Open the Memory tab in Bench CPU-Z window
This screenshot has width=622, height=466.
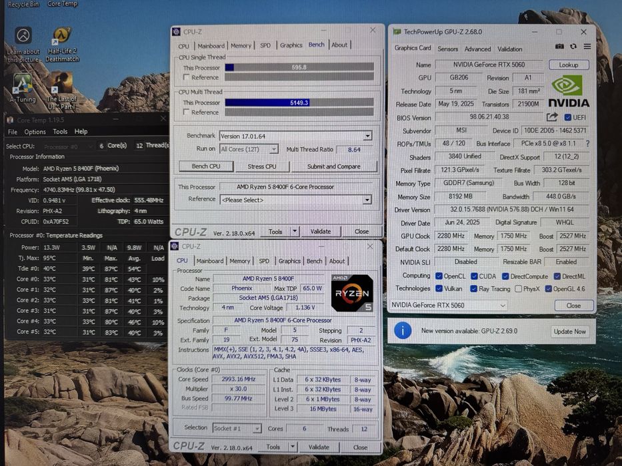point(241,45)
